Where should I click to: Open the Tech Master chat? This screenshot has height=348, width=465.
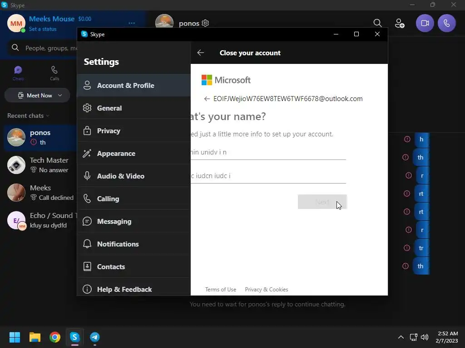click(40, 165)
